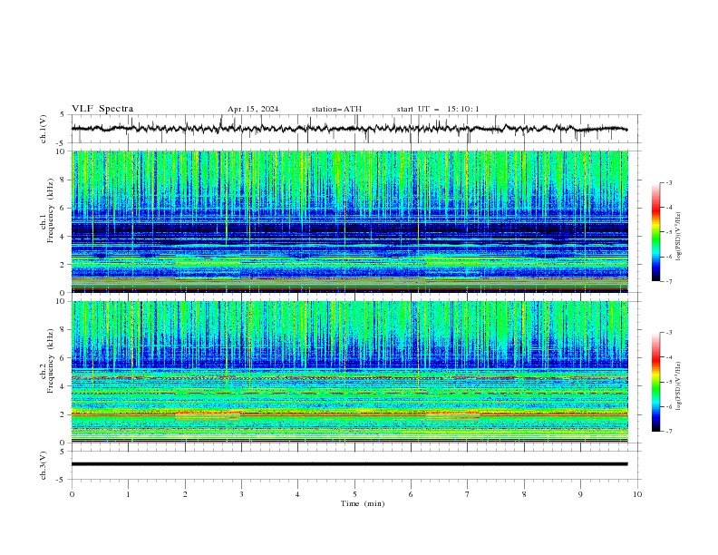Click the ch.2 spectrogram panel
The height and width of the screenshot is (555, 718).
point(350,372)
